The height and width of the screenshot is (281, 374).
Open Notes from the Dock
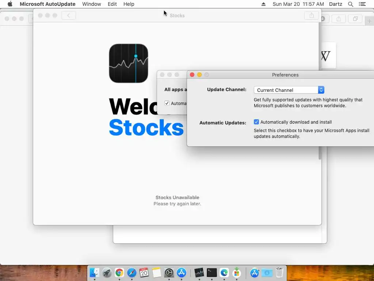click(x=156, y=272)
